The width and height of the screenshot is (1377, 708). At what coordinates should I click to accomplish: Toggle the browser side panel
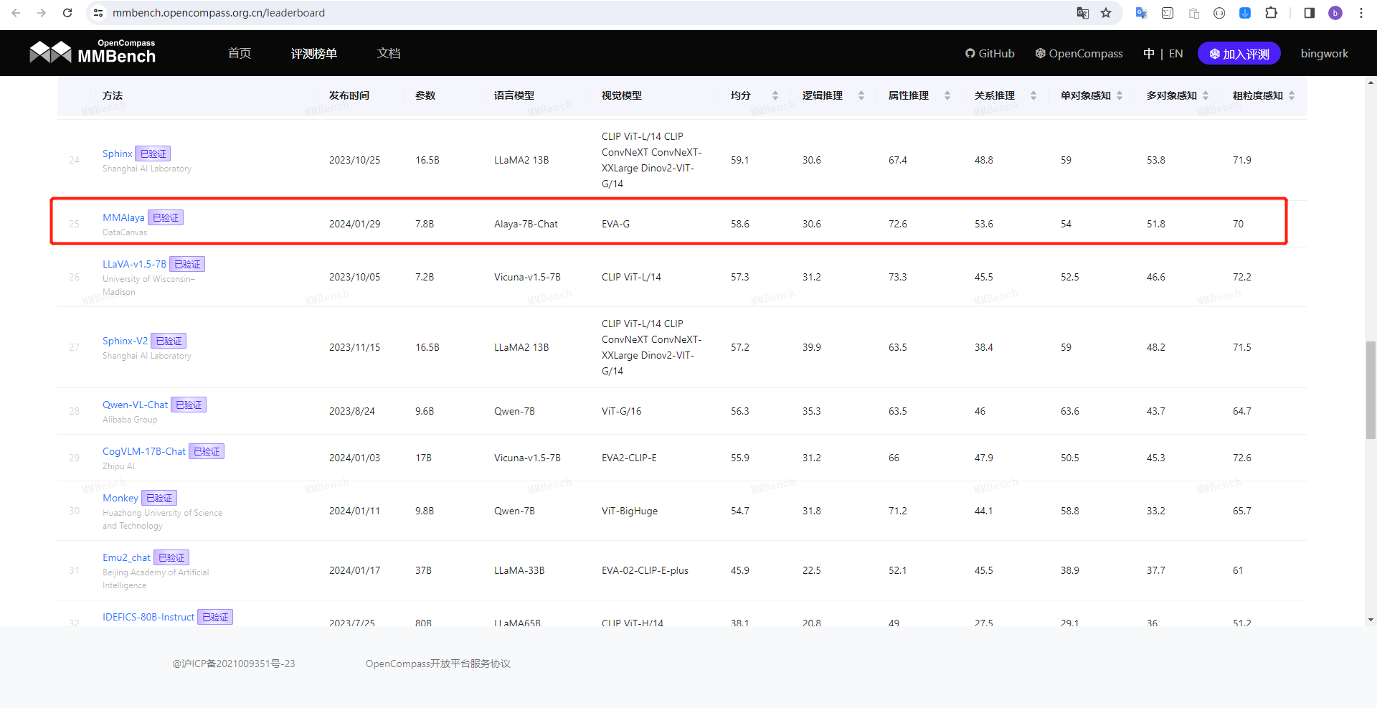click(1309, 13)
